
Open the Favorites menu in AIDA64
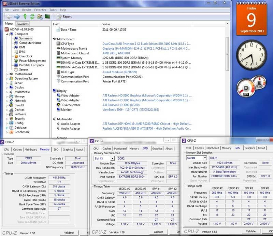click(40, 10)
